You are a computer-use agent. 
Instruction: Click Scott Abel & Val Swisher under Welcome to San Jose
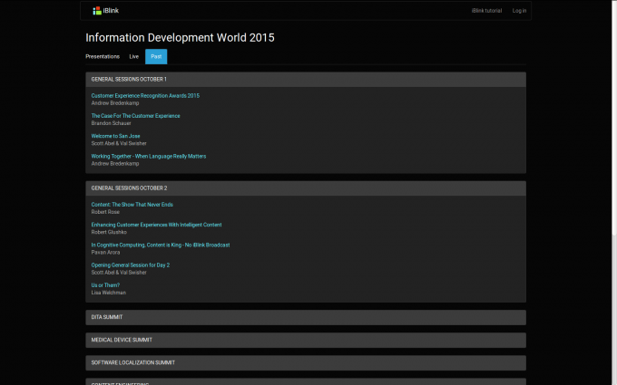[119, 143]
